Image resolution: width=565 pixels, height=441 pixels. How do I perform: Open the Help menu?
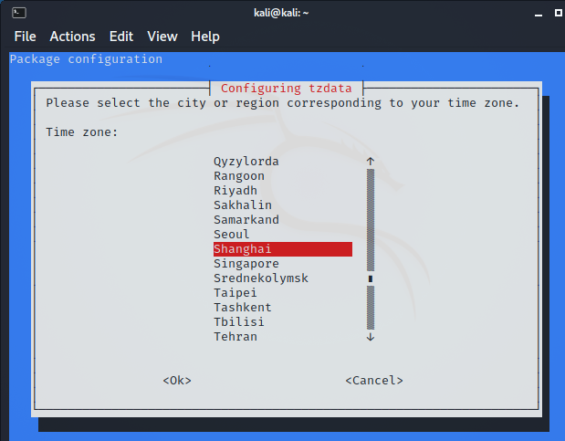pos(205,37)
